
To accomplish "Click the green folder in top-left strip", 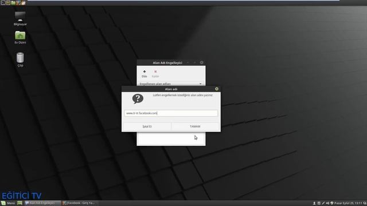I will pos(13,2).
